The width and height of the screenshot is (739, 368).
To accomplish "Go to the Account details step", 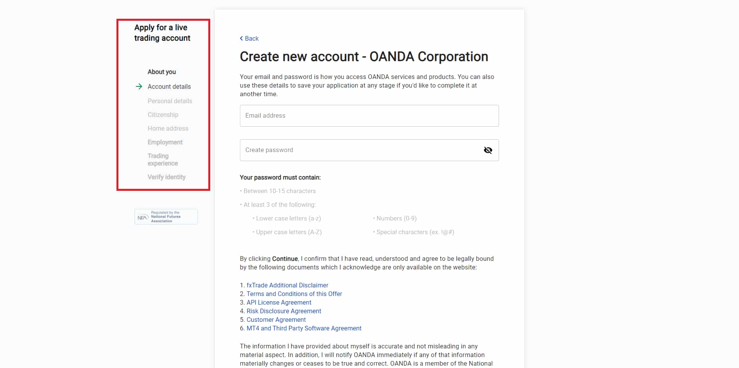I will [x=169, y=86].
